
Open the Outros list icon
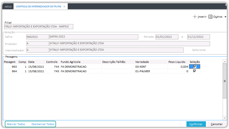click(x=210, y=17)
